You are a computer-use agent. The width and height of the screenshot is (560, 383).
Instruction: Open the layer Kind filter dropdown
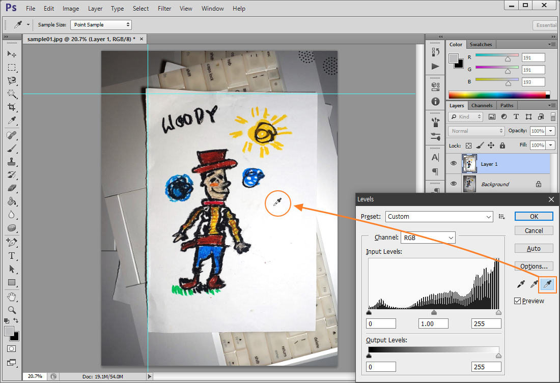click(x=465, y=116)
